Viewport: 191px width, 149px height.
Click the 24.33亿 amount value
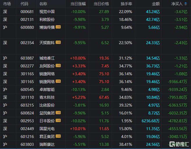[x=153, y=43]
